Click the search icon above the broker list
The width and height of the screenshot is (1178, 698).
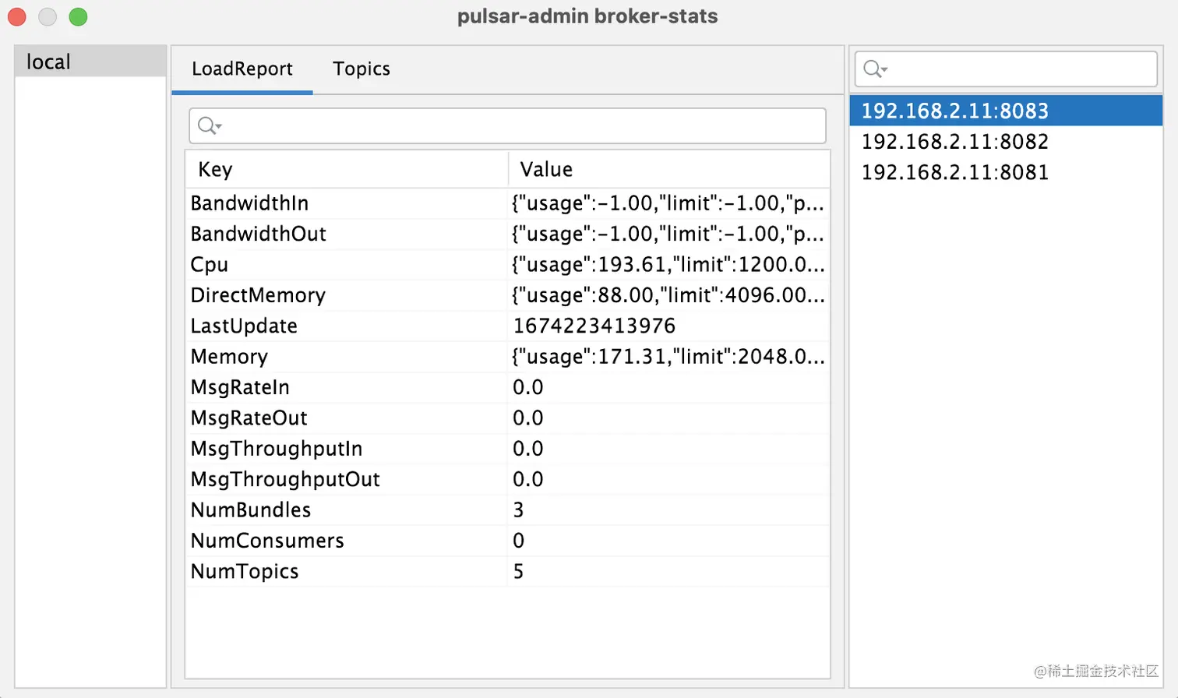pyautogui.click(x=874, y=69)
